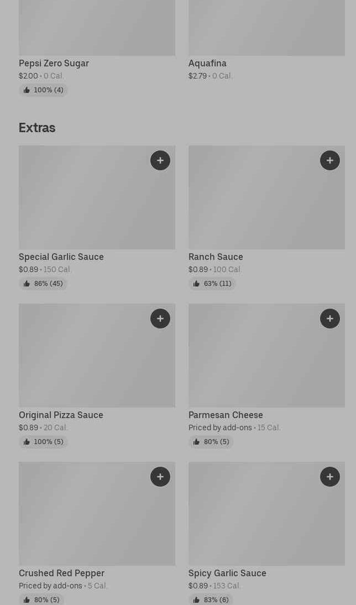This screenshot has height=605, width=356.
Task: Click the 80% rating badge on Parmesan Cheese
Action: point(211,442)
